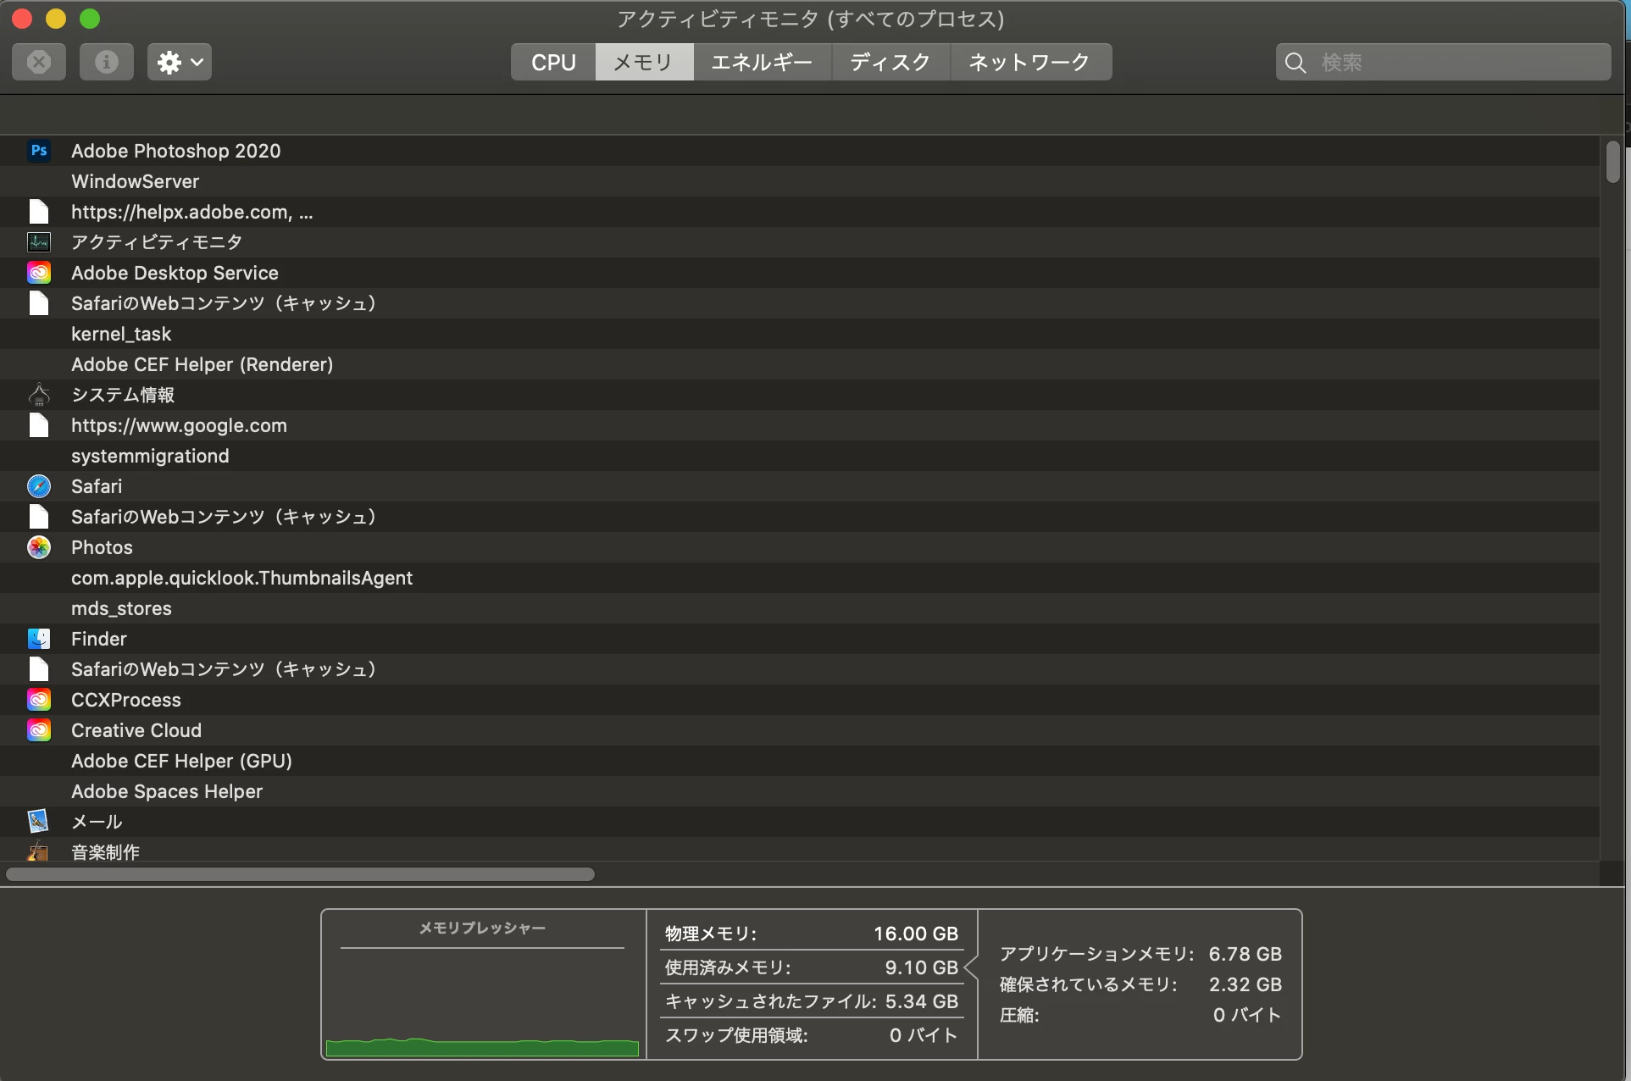Viewport: 1631px width, 1081px height.
Task: Click the Photos app icon
Action: click(x=39, y=547)
